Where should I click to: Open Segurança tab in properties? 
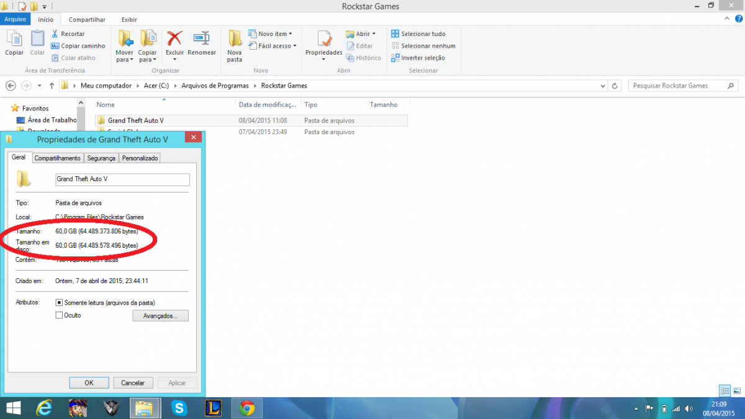[101, 158]
